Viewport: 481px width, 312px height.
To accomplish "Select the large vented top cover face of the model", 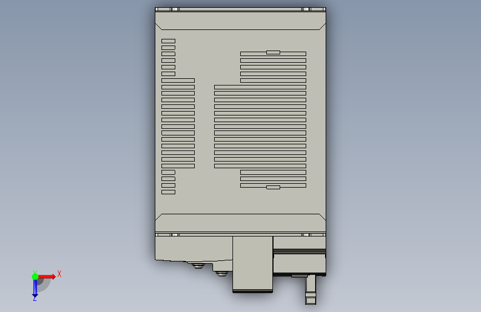I will click(x=240, y=122).
